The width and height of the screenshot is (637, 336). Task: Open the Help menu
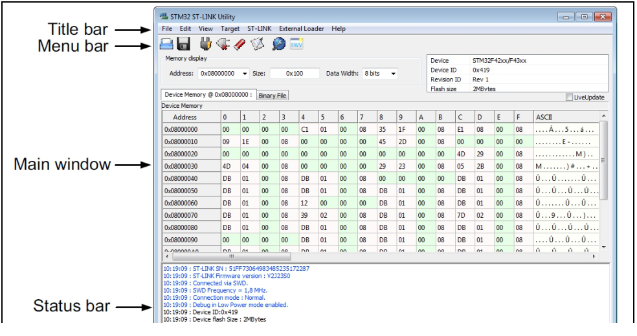coord(339,28)
